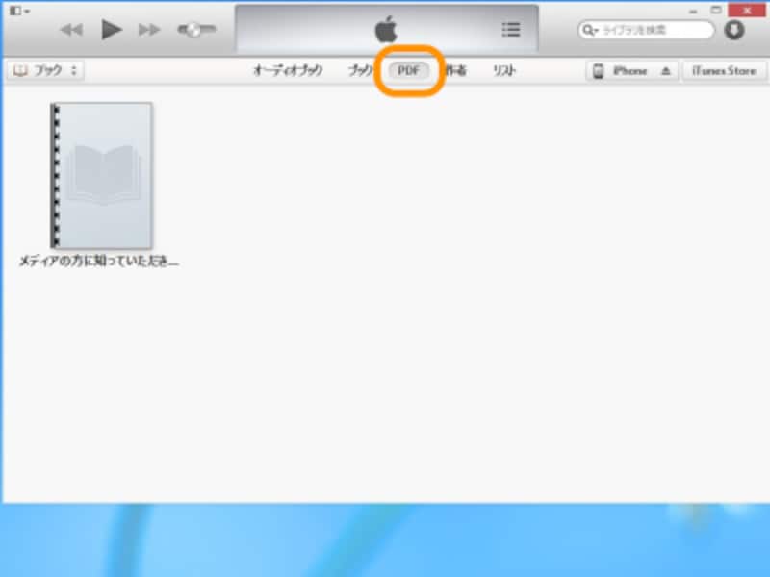The image size is (770, 577).
Task: Select the PDF book cover thumbnail
Action: tap(102, 176)
